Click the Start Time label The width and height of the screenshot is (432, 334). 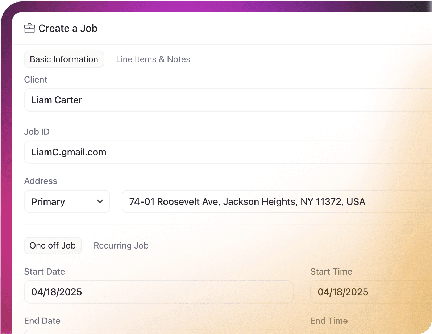[331, 272]
